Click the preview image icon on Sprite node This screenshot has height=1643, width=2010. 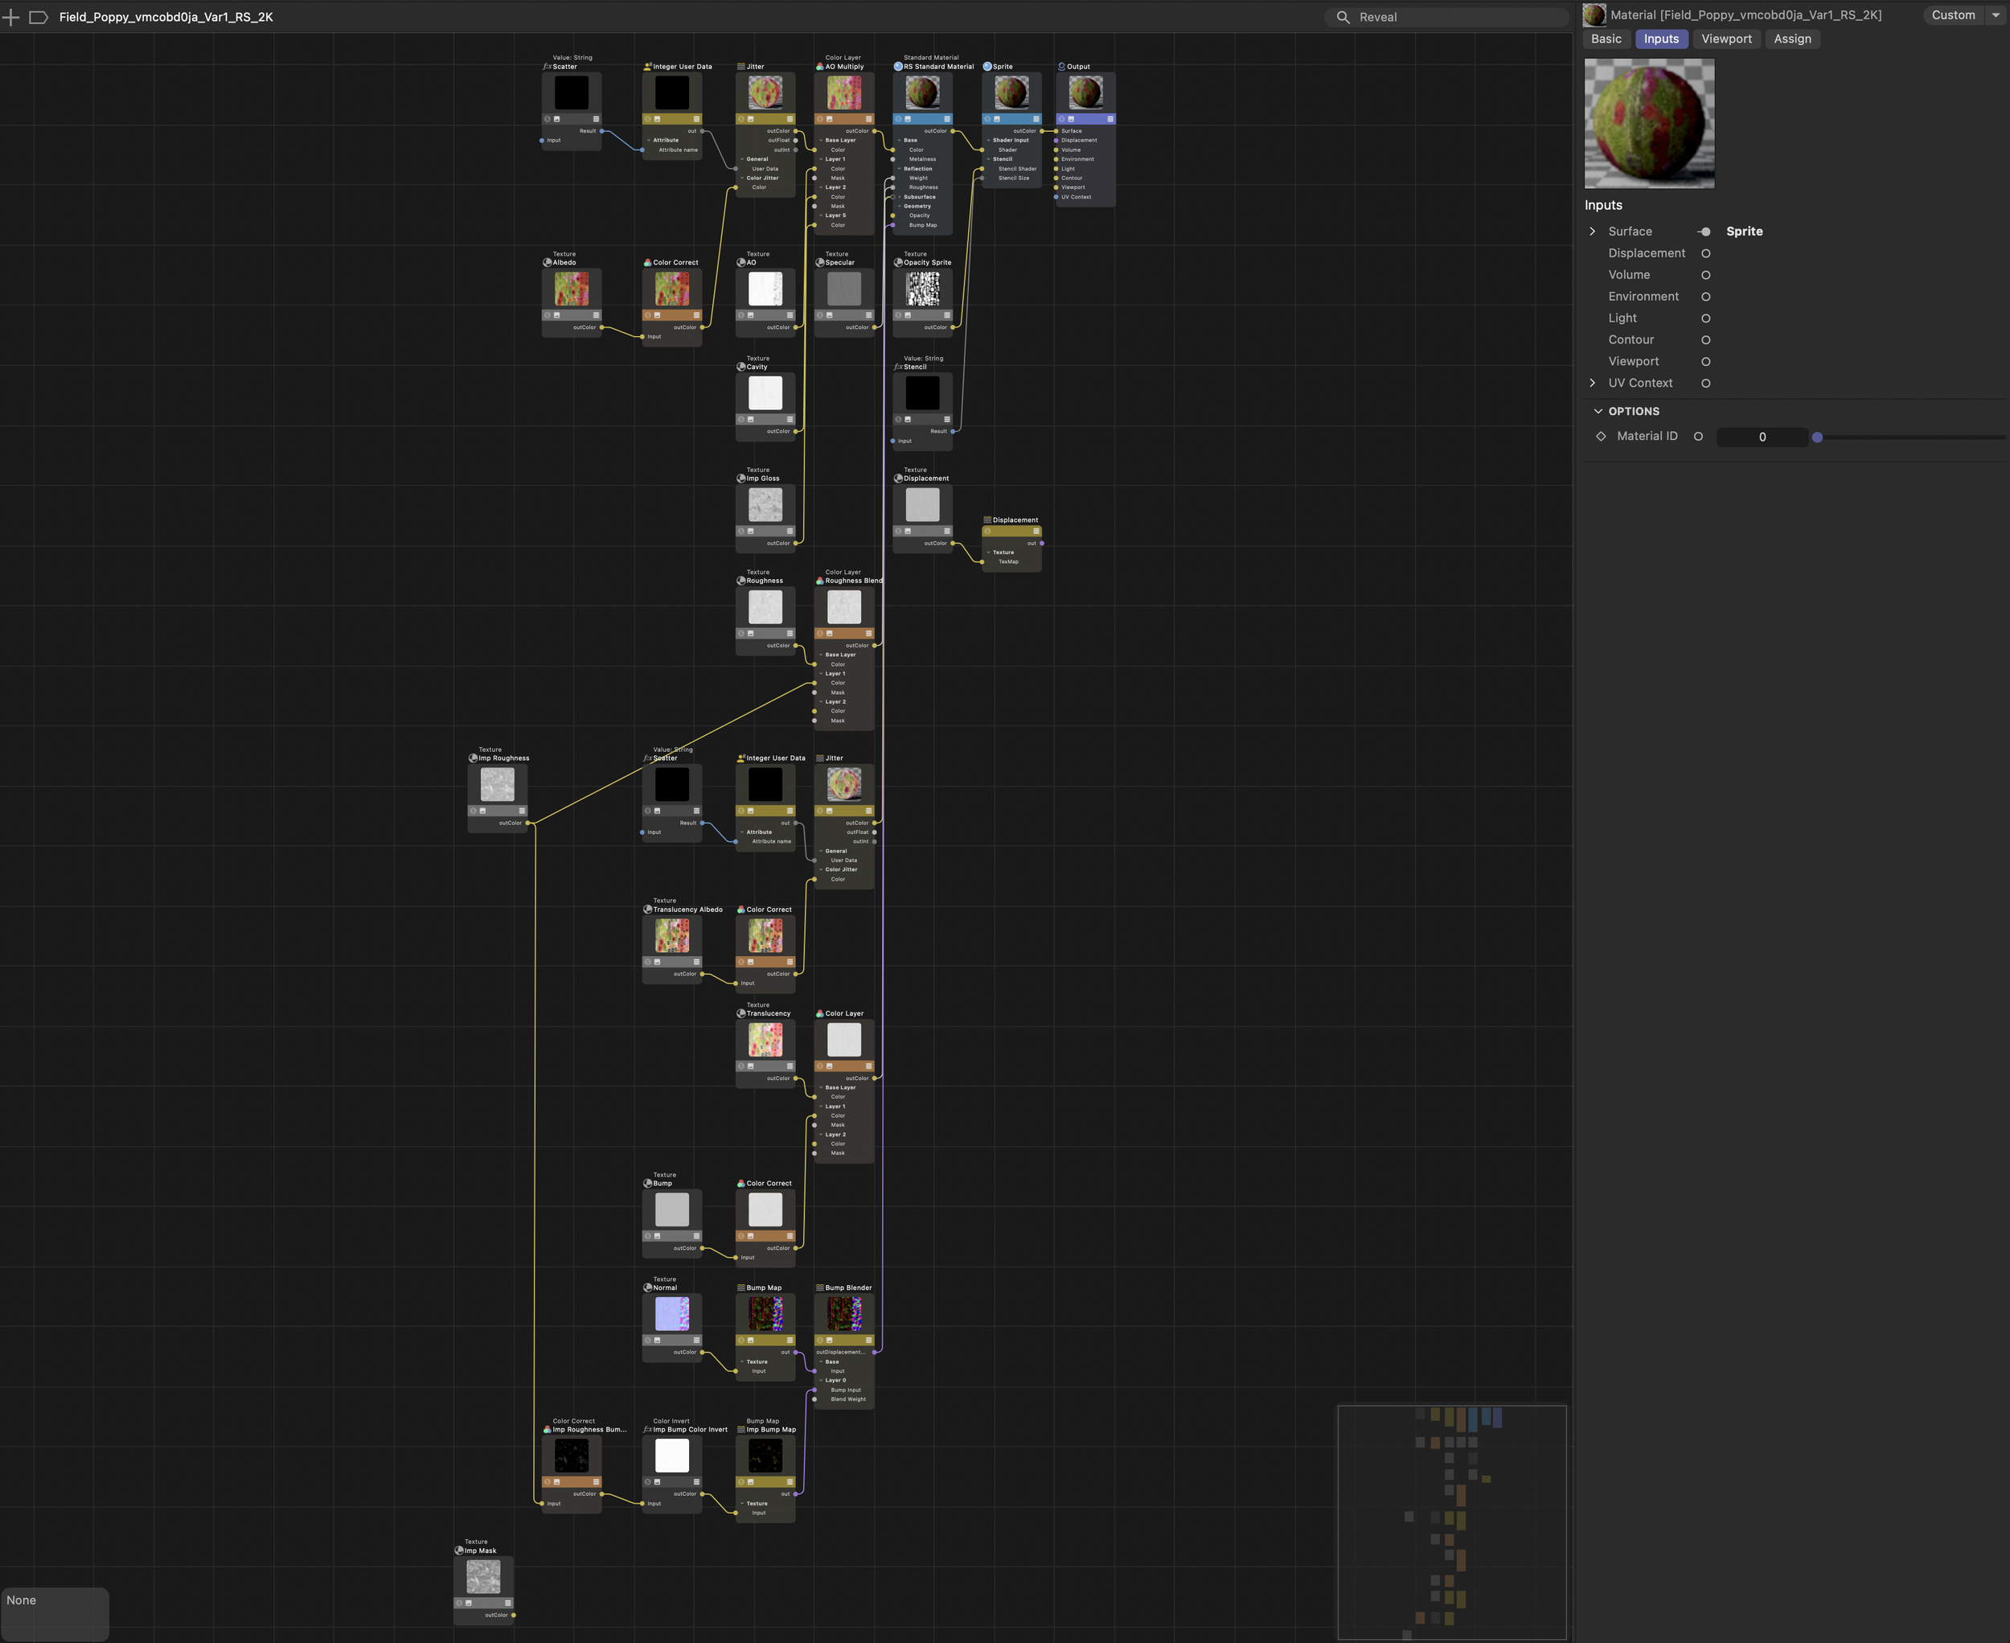coord(996,119)
